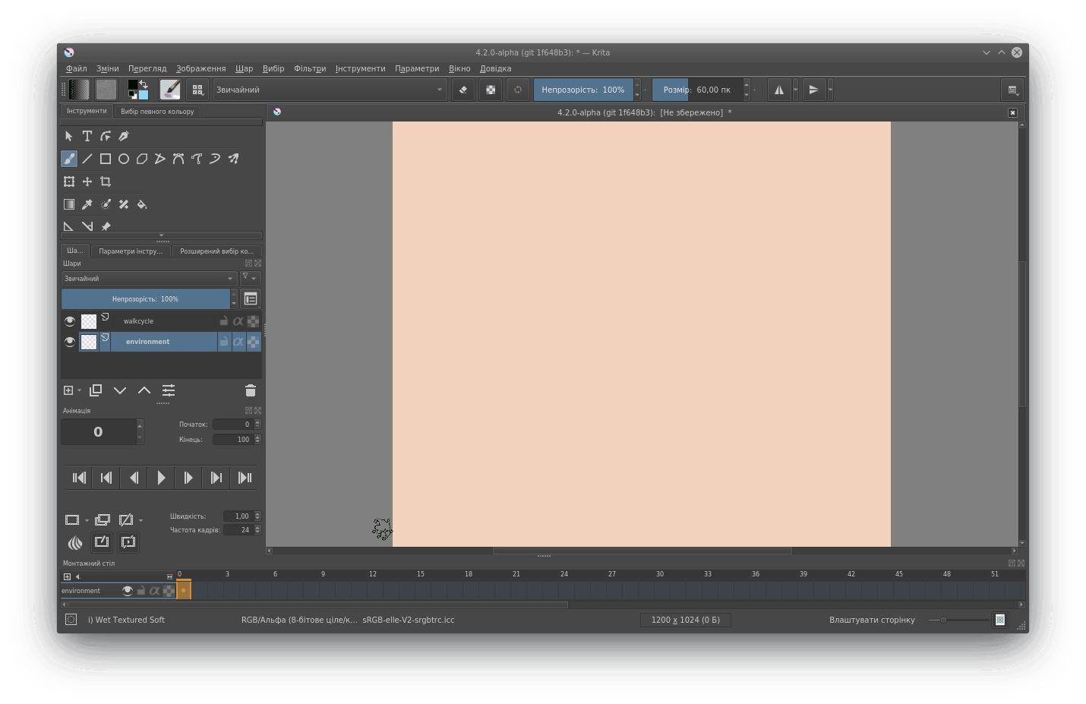The image size is (1086, 704).
Task: Pick the Line tool
Action: (87, 159)
